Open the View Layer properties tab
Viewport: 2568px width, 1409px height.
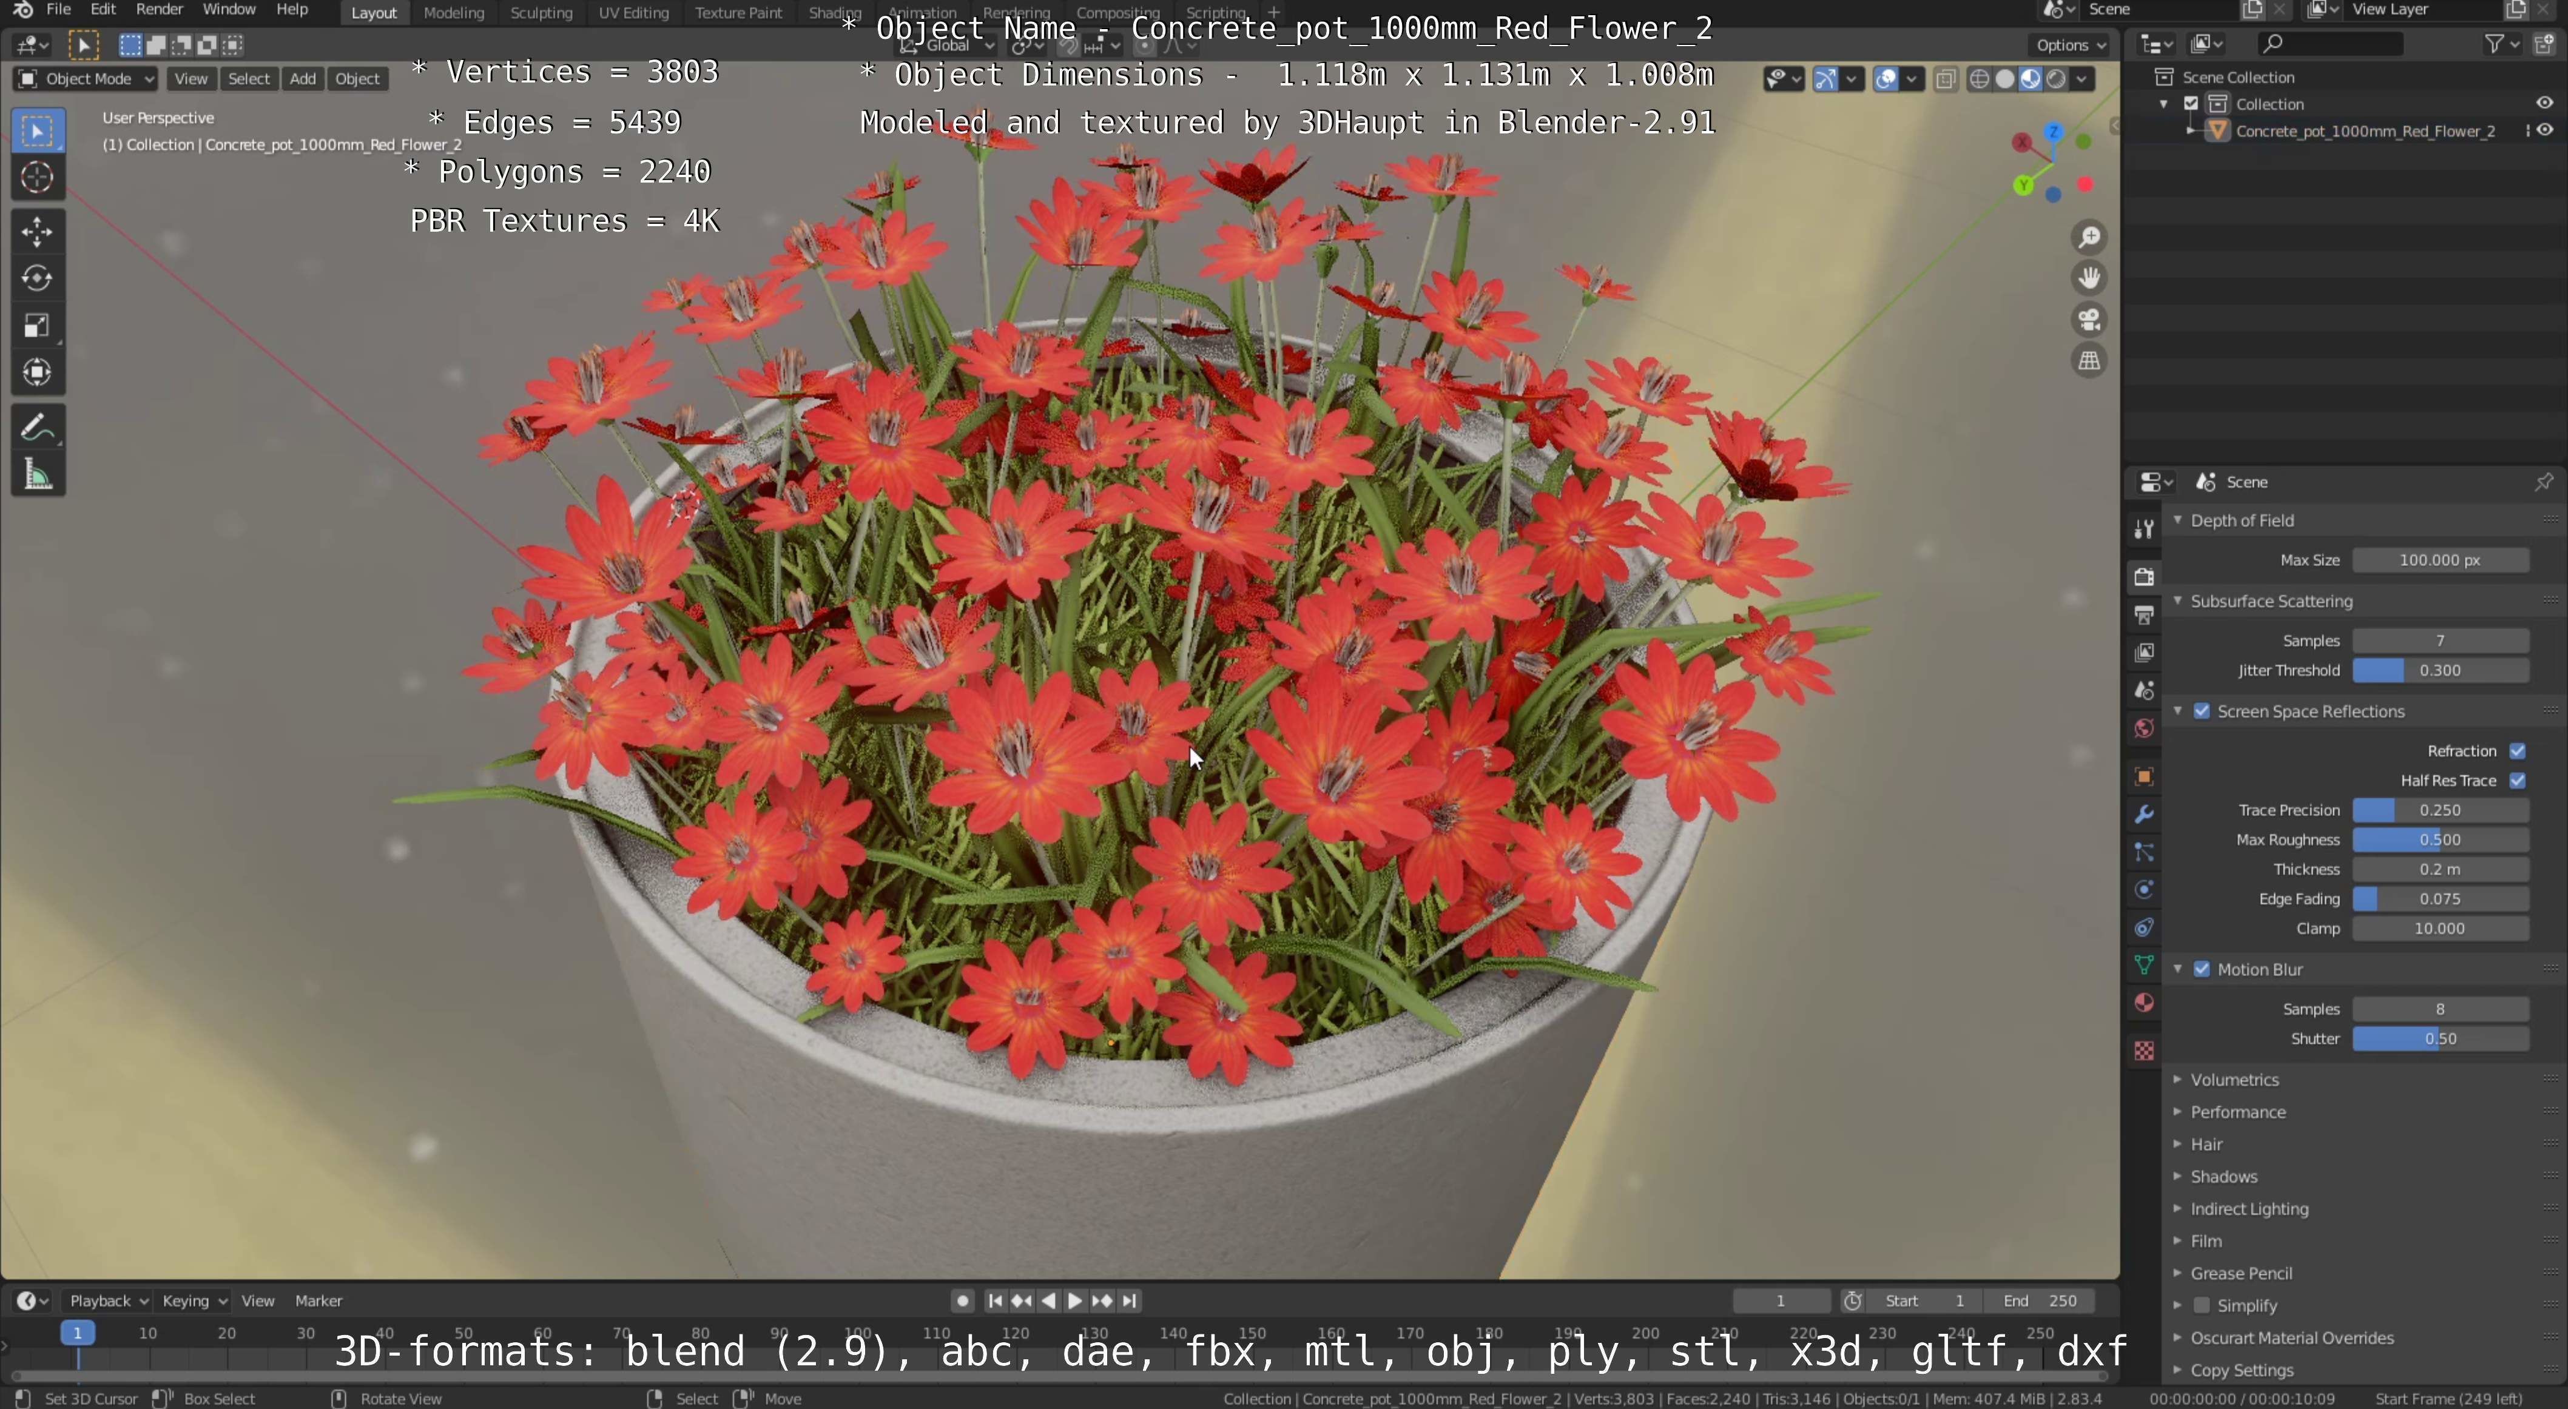coord(2143,653)
